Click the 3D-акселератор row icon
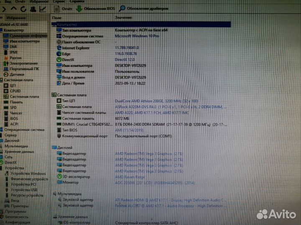Screen dimensions: 301x225 59,177
